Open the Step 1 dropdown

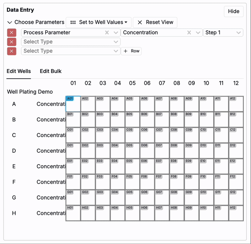[223, 33]
